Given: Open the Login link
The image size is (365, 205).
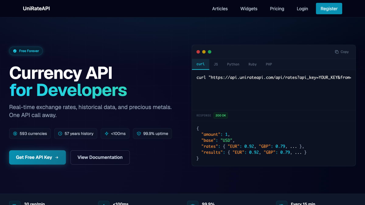Looking at the screenshot, I should click(x=302, y=9).
